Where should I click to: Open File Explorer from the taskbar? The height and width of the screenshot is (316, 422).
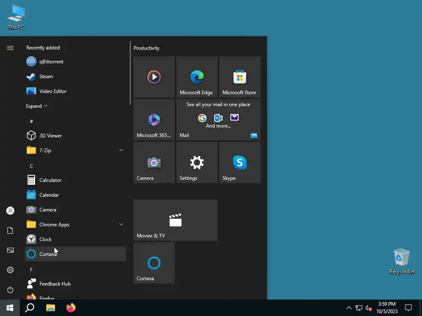[50, 308]
